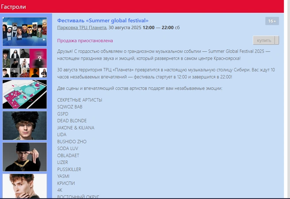Click PUSSIKILLER in the lineup
This screenshot has width=290, height=199.
point(69,169)
